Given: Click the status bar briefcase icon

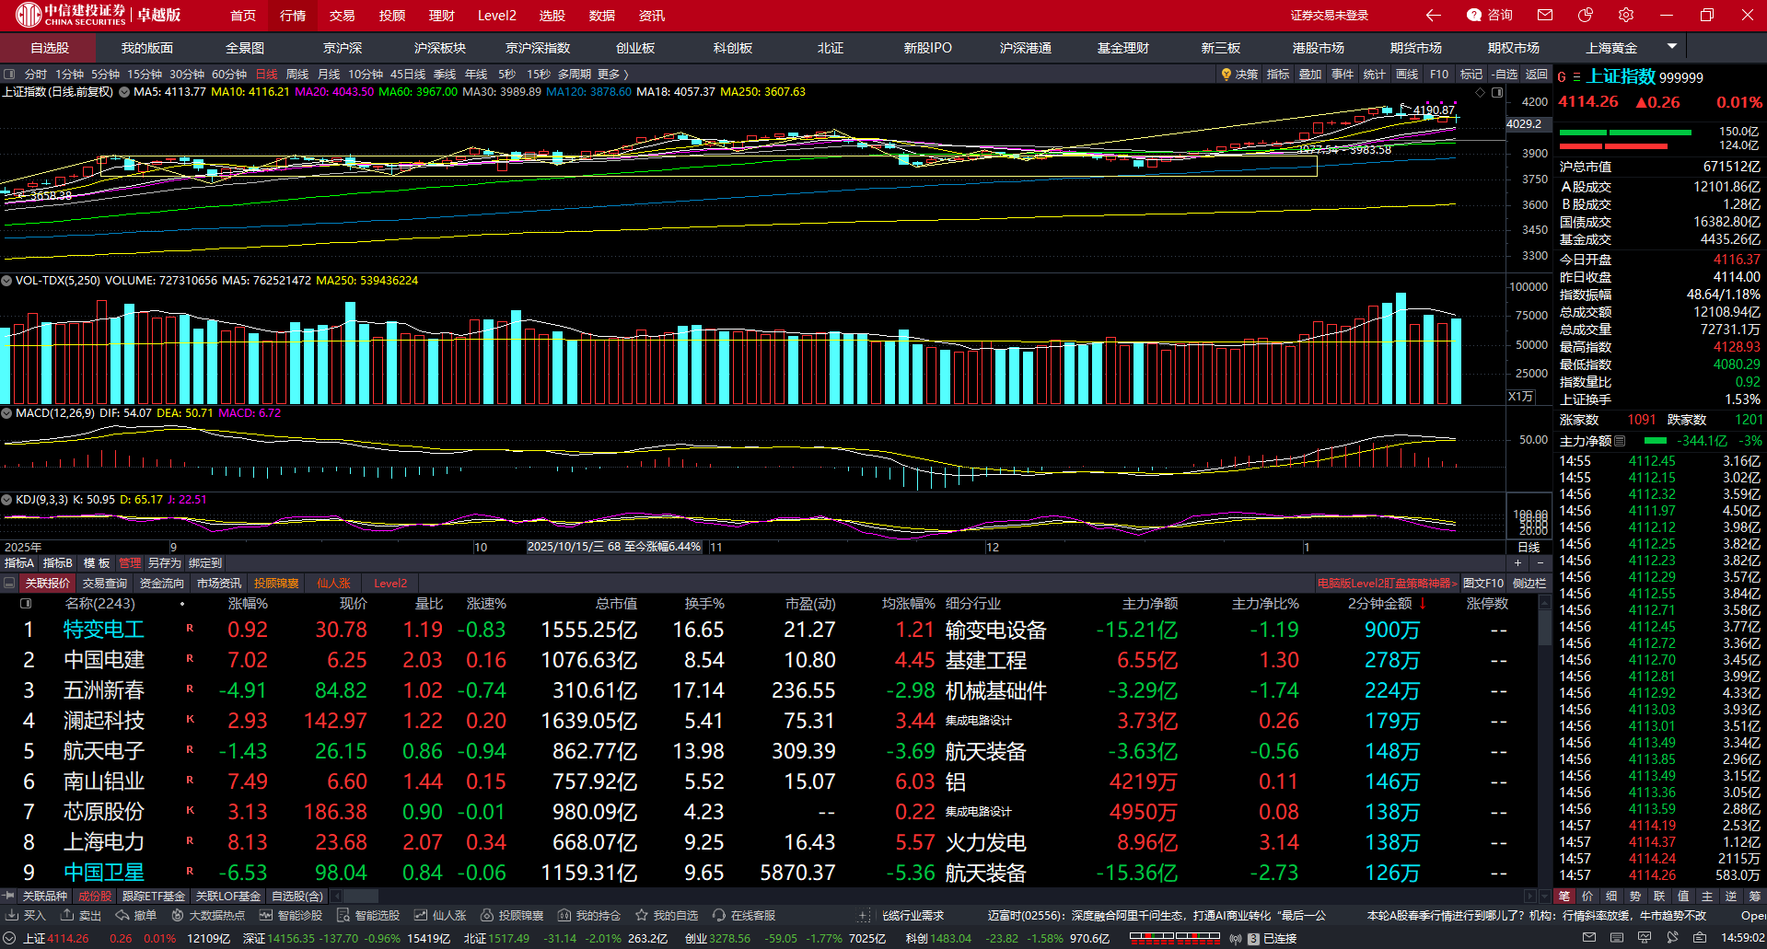Looking at the screenshot, I should click(x=1700, y=938).
